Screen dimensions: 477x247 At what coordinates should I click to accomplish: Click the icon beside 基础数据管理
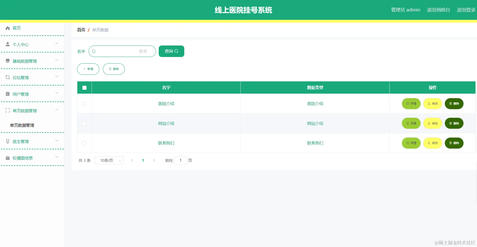click(x=8, y=61)
